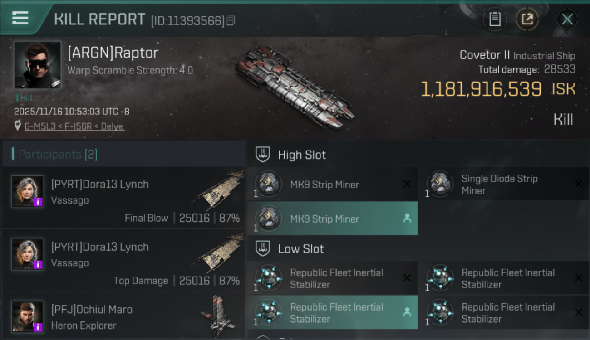Click the first MK9 Strip Miner icon
The width and height of the screenshot is (590, 340).
pos(268,184)
